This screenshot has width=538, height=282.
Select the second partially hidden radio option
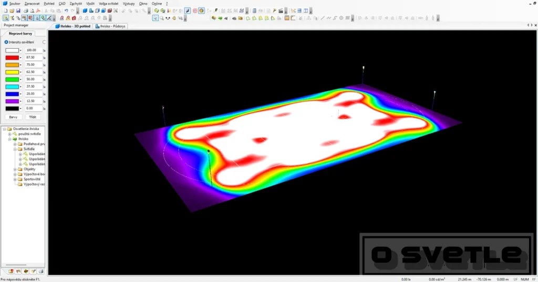[44, 42]
